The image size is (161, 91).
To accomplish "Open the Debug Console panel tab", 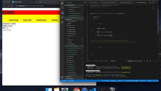I will tap(104, 61).
